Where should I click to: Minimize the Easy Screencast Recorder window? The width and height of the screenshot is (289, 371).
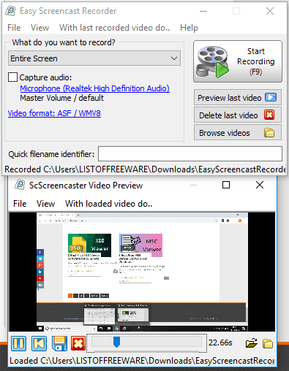tap(203, 11)
